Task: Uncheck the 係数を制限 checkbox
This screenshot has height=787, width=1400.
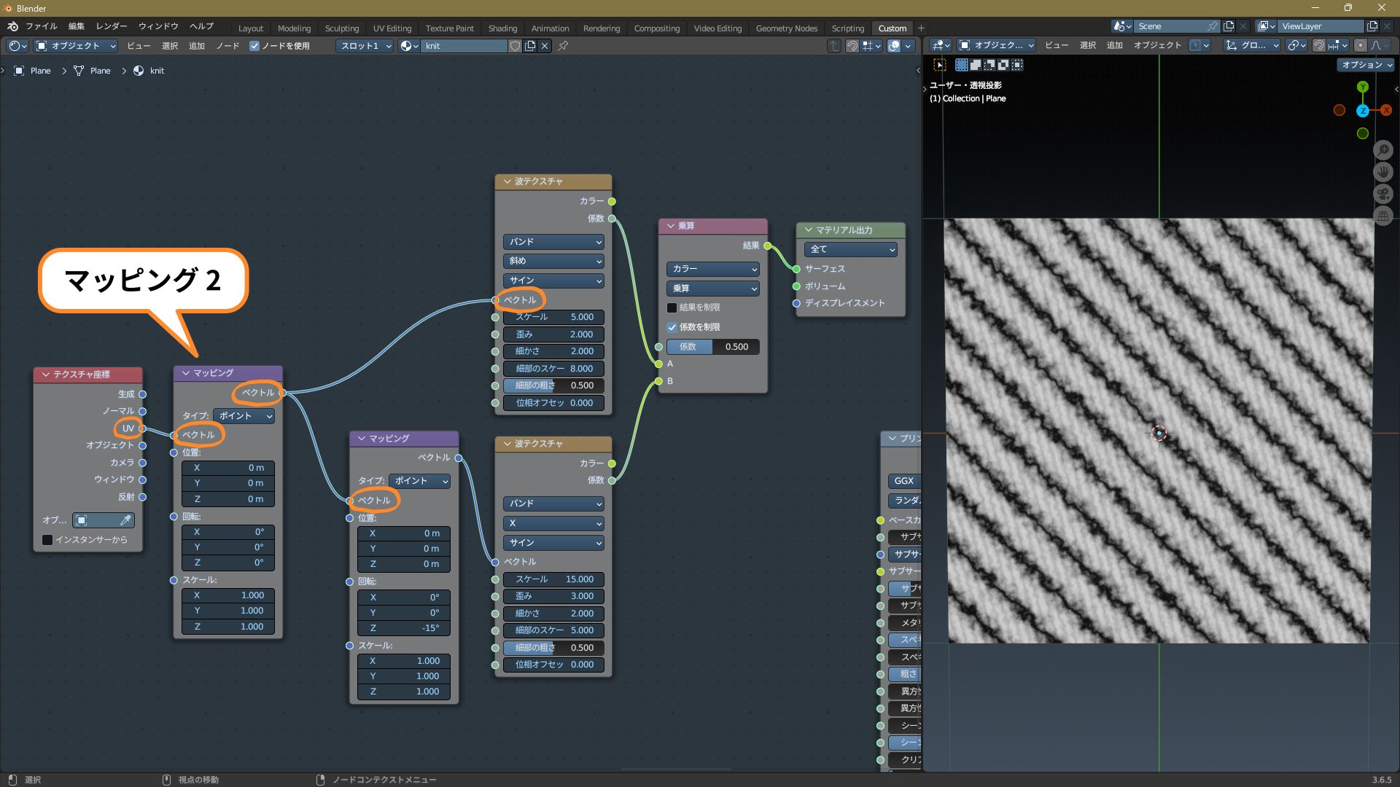Action: (672, 327)
